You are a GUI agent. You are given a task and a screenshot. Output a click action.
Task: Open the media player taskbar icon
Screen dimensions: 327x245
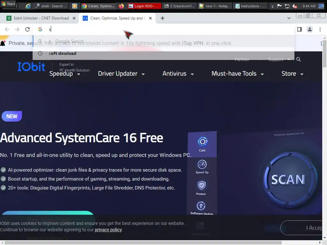click(x=74, y=6)
